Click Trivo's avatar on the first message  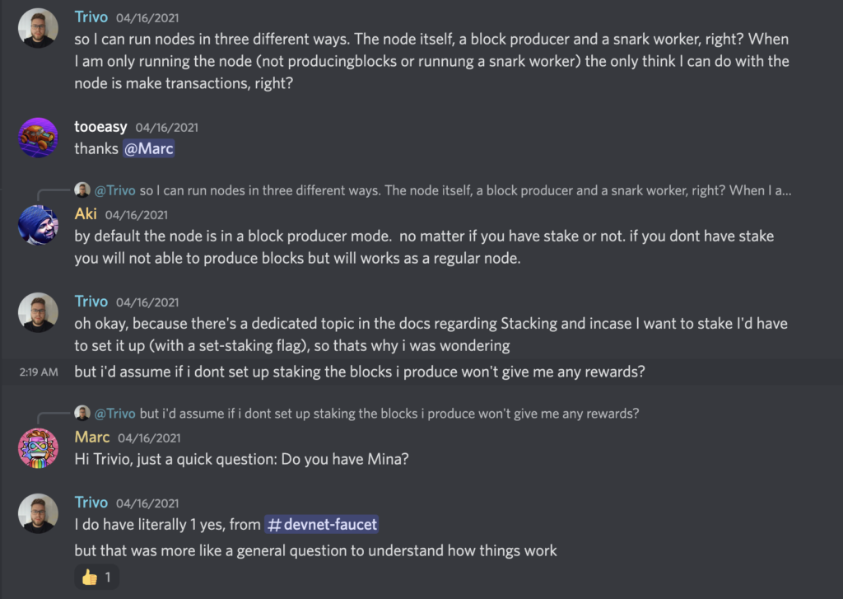click(38, 29)
